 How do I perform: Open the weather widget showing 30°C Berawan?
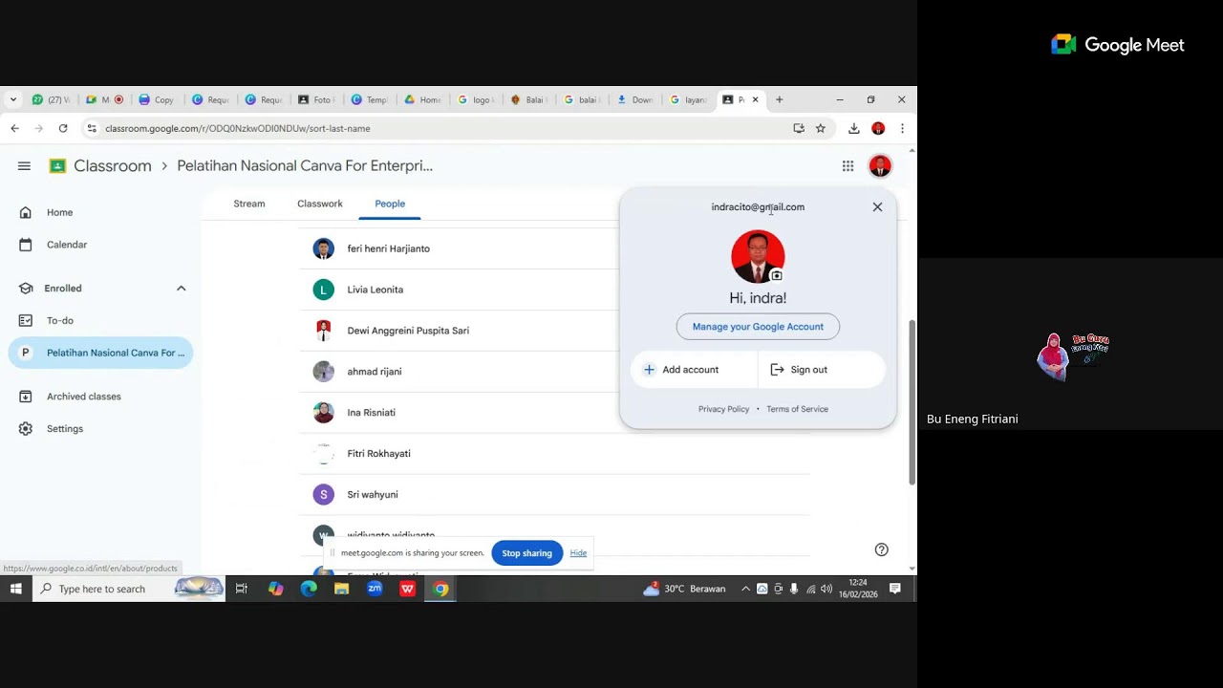pos(684,589)
